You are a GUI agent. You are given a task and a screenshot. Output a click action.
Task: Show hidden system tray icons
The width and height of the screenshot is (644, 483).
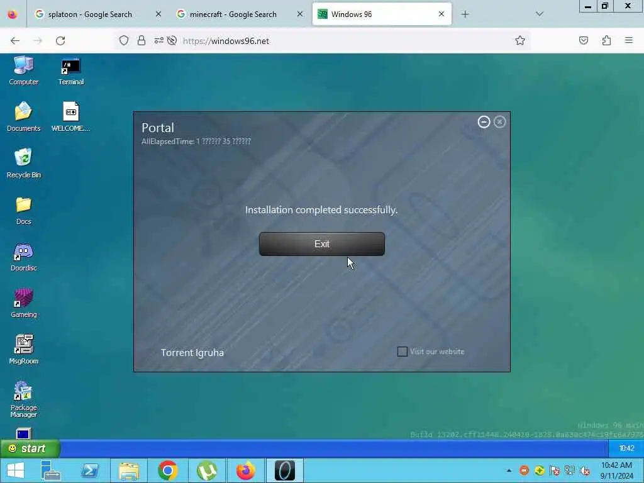click(509, 470)
